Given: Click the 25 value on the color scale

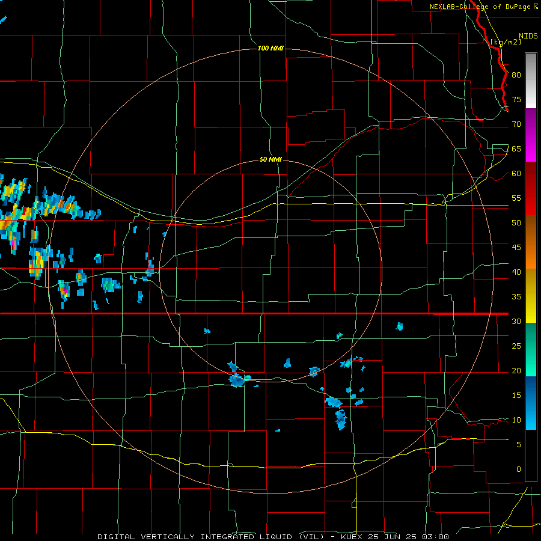Looking at the screenshot, I should (x=516, y=346).
